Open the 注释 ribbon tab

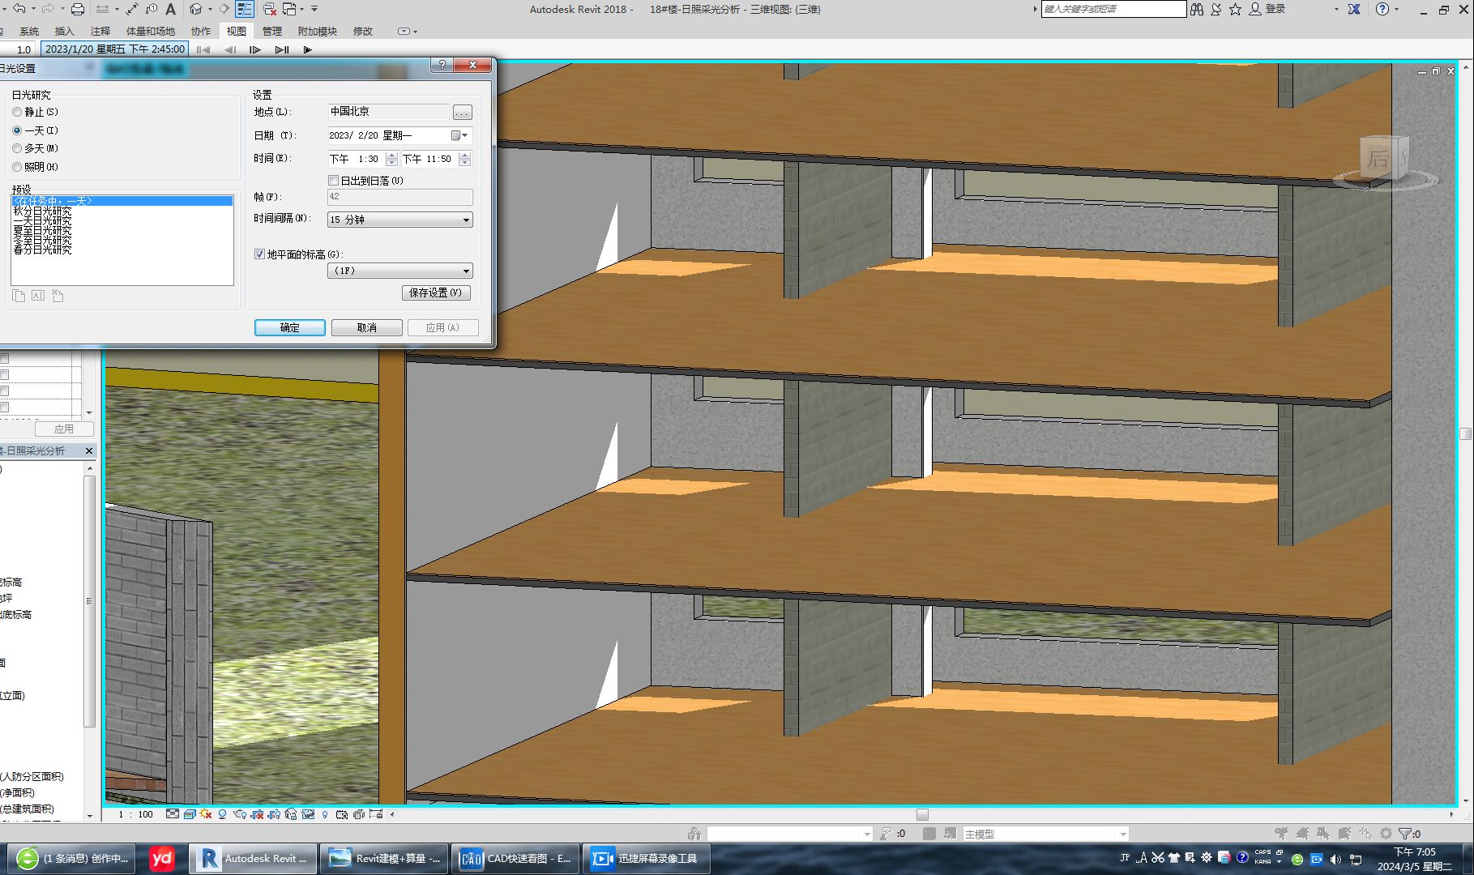(100, 32)
